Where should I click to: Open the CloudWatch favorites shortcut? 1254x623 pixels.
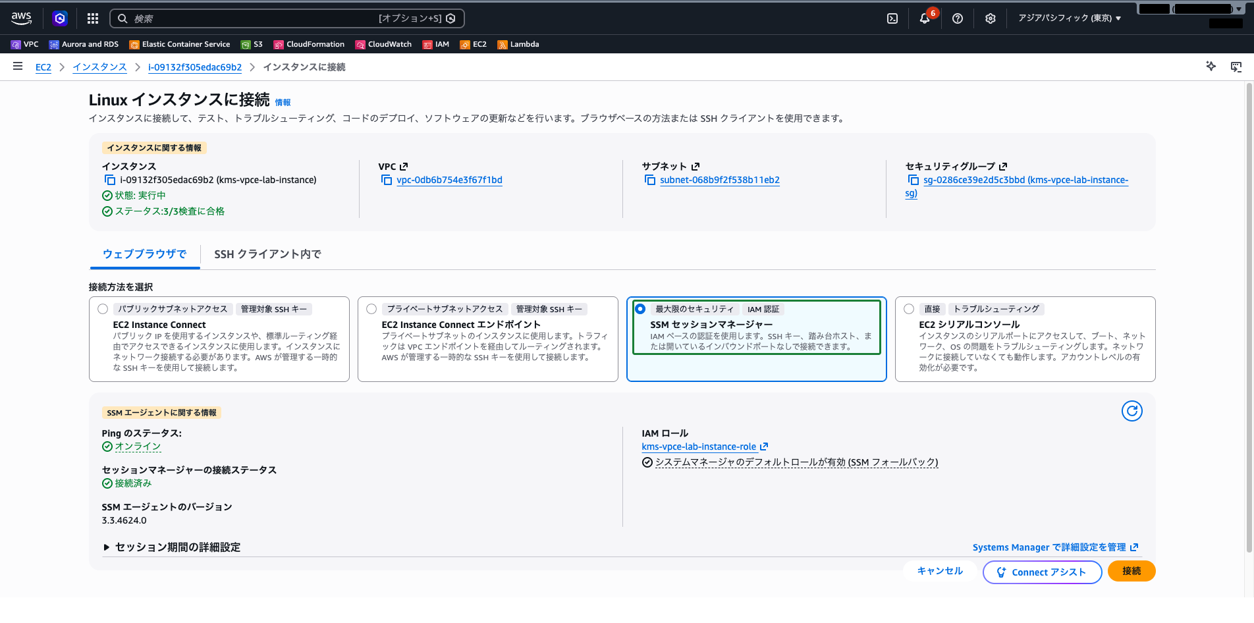coord(383,44)
